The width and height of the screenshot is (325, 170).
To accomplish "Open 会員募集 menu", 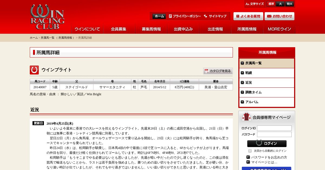I will pyautogui.click(x=119, y=29).
